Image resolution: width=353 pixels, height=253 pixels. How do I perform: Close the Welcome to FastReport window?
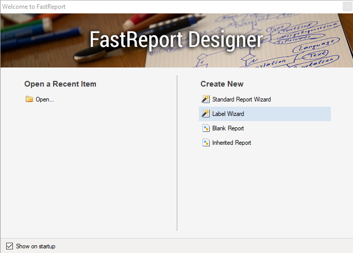(347, 7)
